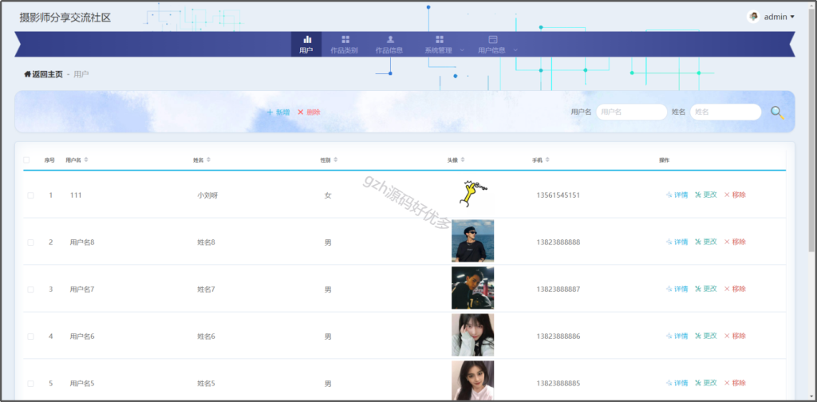
Task: Click 返回主页 breadcrumb link
Action: pos(43,74)
